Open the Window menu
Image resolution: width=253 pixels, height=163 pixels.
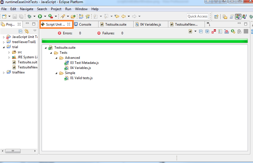pos(81,9)
